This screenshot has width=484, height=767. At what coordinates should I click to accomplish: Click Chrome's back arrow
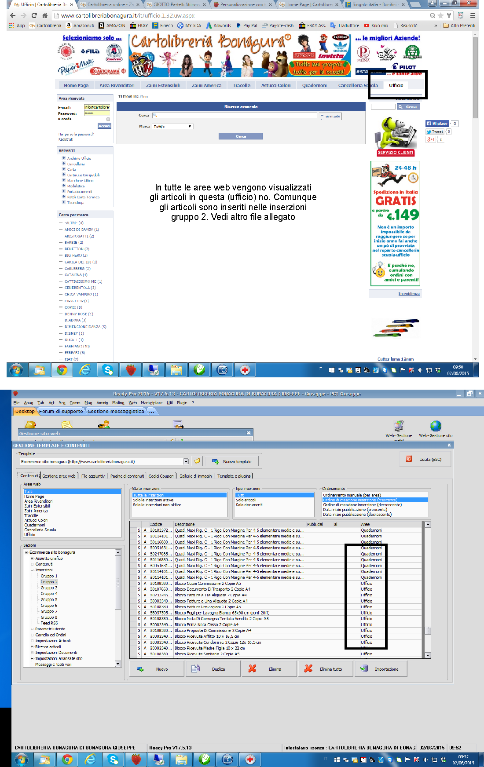click(13, 15)
